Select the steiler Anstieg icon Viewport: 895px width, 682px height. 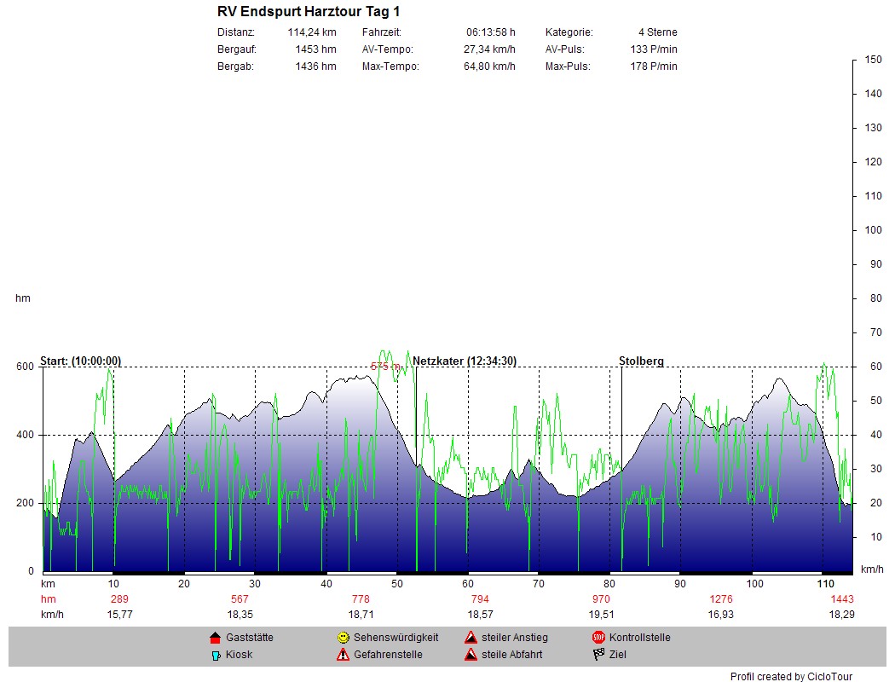pos(471,638)
